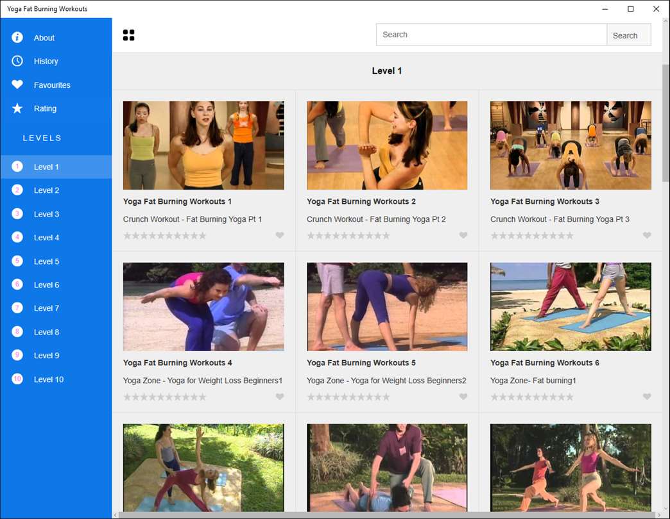Image resolution: width=670 pixels, height=519 pixels.
Task: Click the Level 4 number badge icon
Action: [17, 237]
